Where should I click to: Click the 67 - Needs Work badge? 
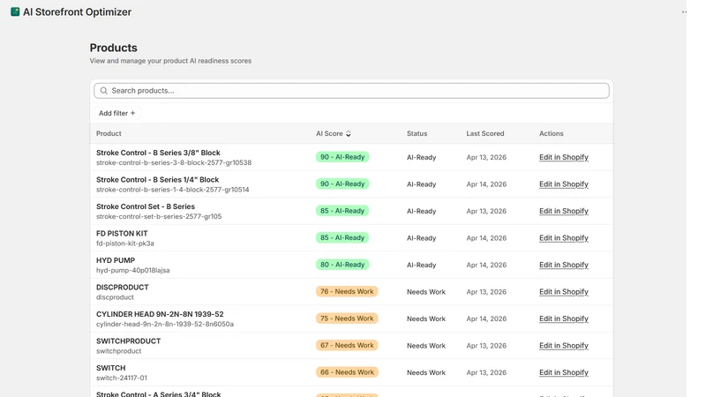click(347, 345)
